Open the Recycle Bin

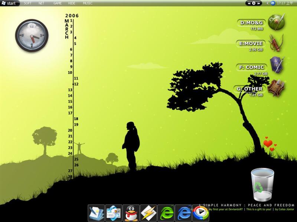click(x=262, y=185)
